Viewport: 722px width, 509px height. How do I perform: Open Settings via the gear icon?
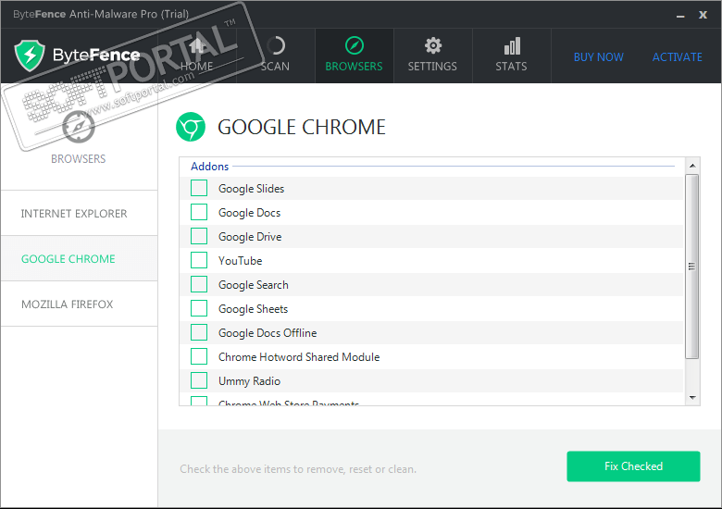pyautogui.click(x=433, y=45)
